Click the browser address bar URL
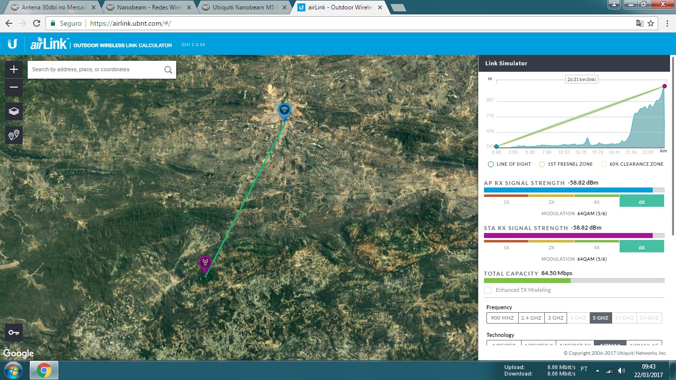Viewport: 676px width, 380px height. 131,23
